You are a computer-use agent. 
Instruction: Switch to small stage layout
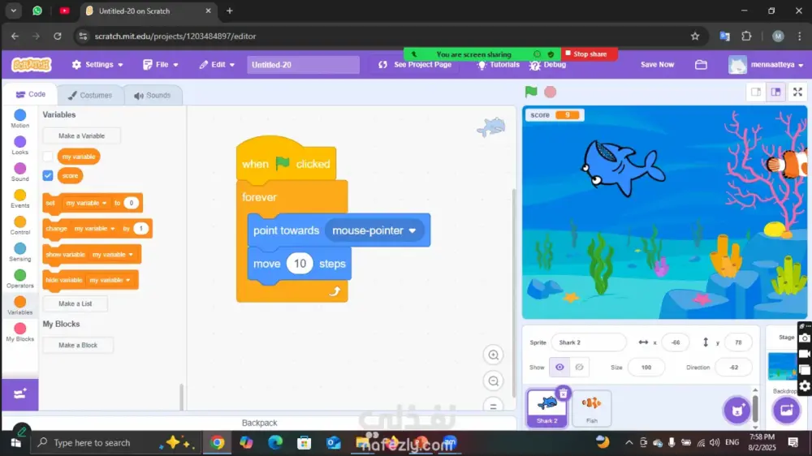756,92
